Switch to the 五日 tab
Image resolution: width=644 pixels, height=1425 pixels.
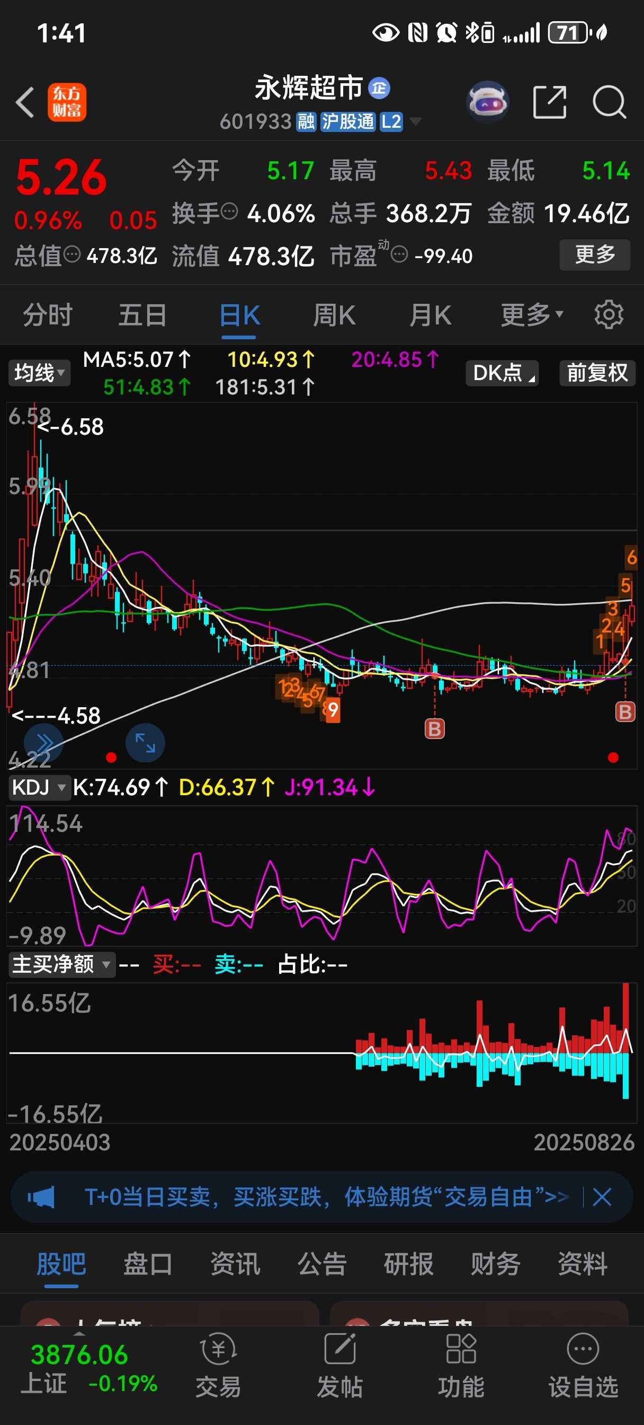142,315
